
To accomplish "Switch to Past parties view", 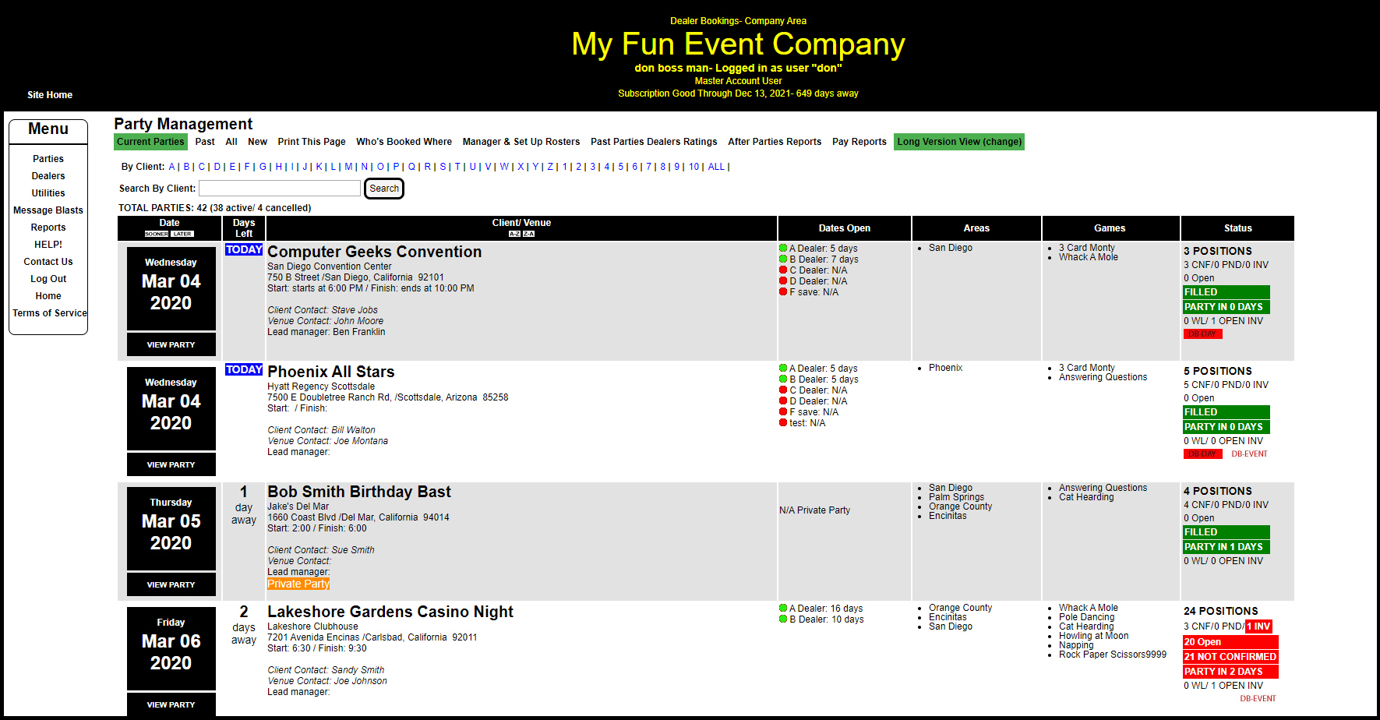I will point(205,142).
